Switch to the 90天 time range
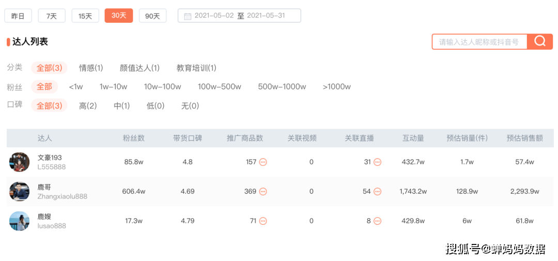 click(152, 16)
